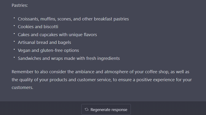Click the word "customers." ending the paragraph
This screenshot has height=115, width=206.
pos(22,87)
